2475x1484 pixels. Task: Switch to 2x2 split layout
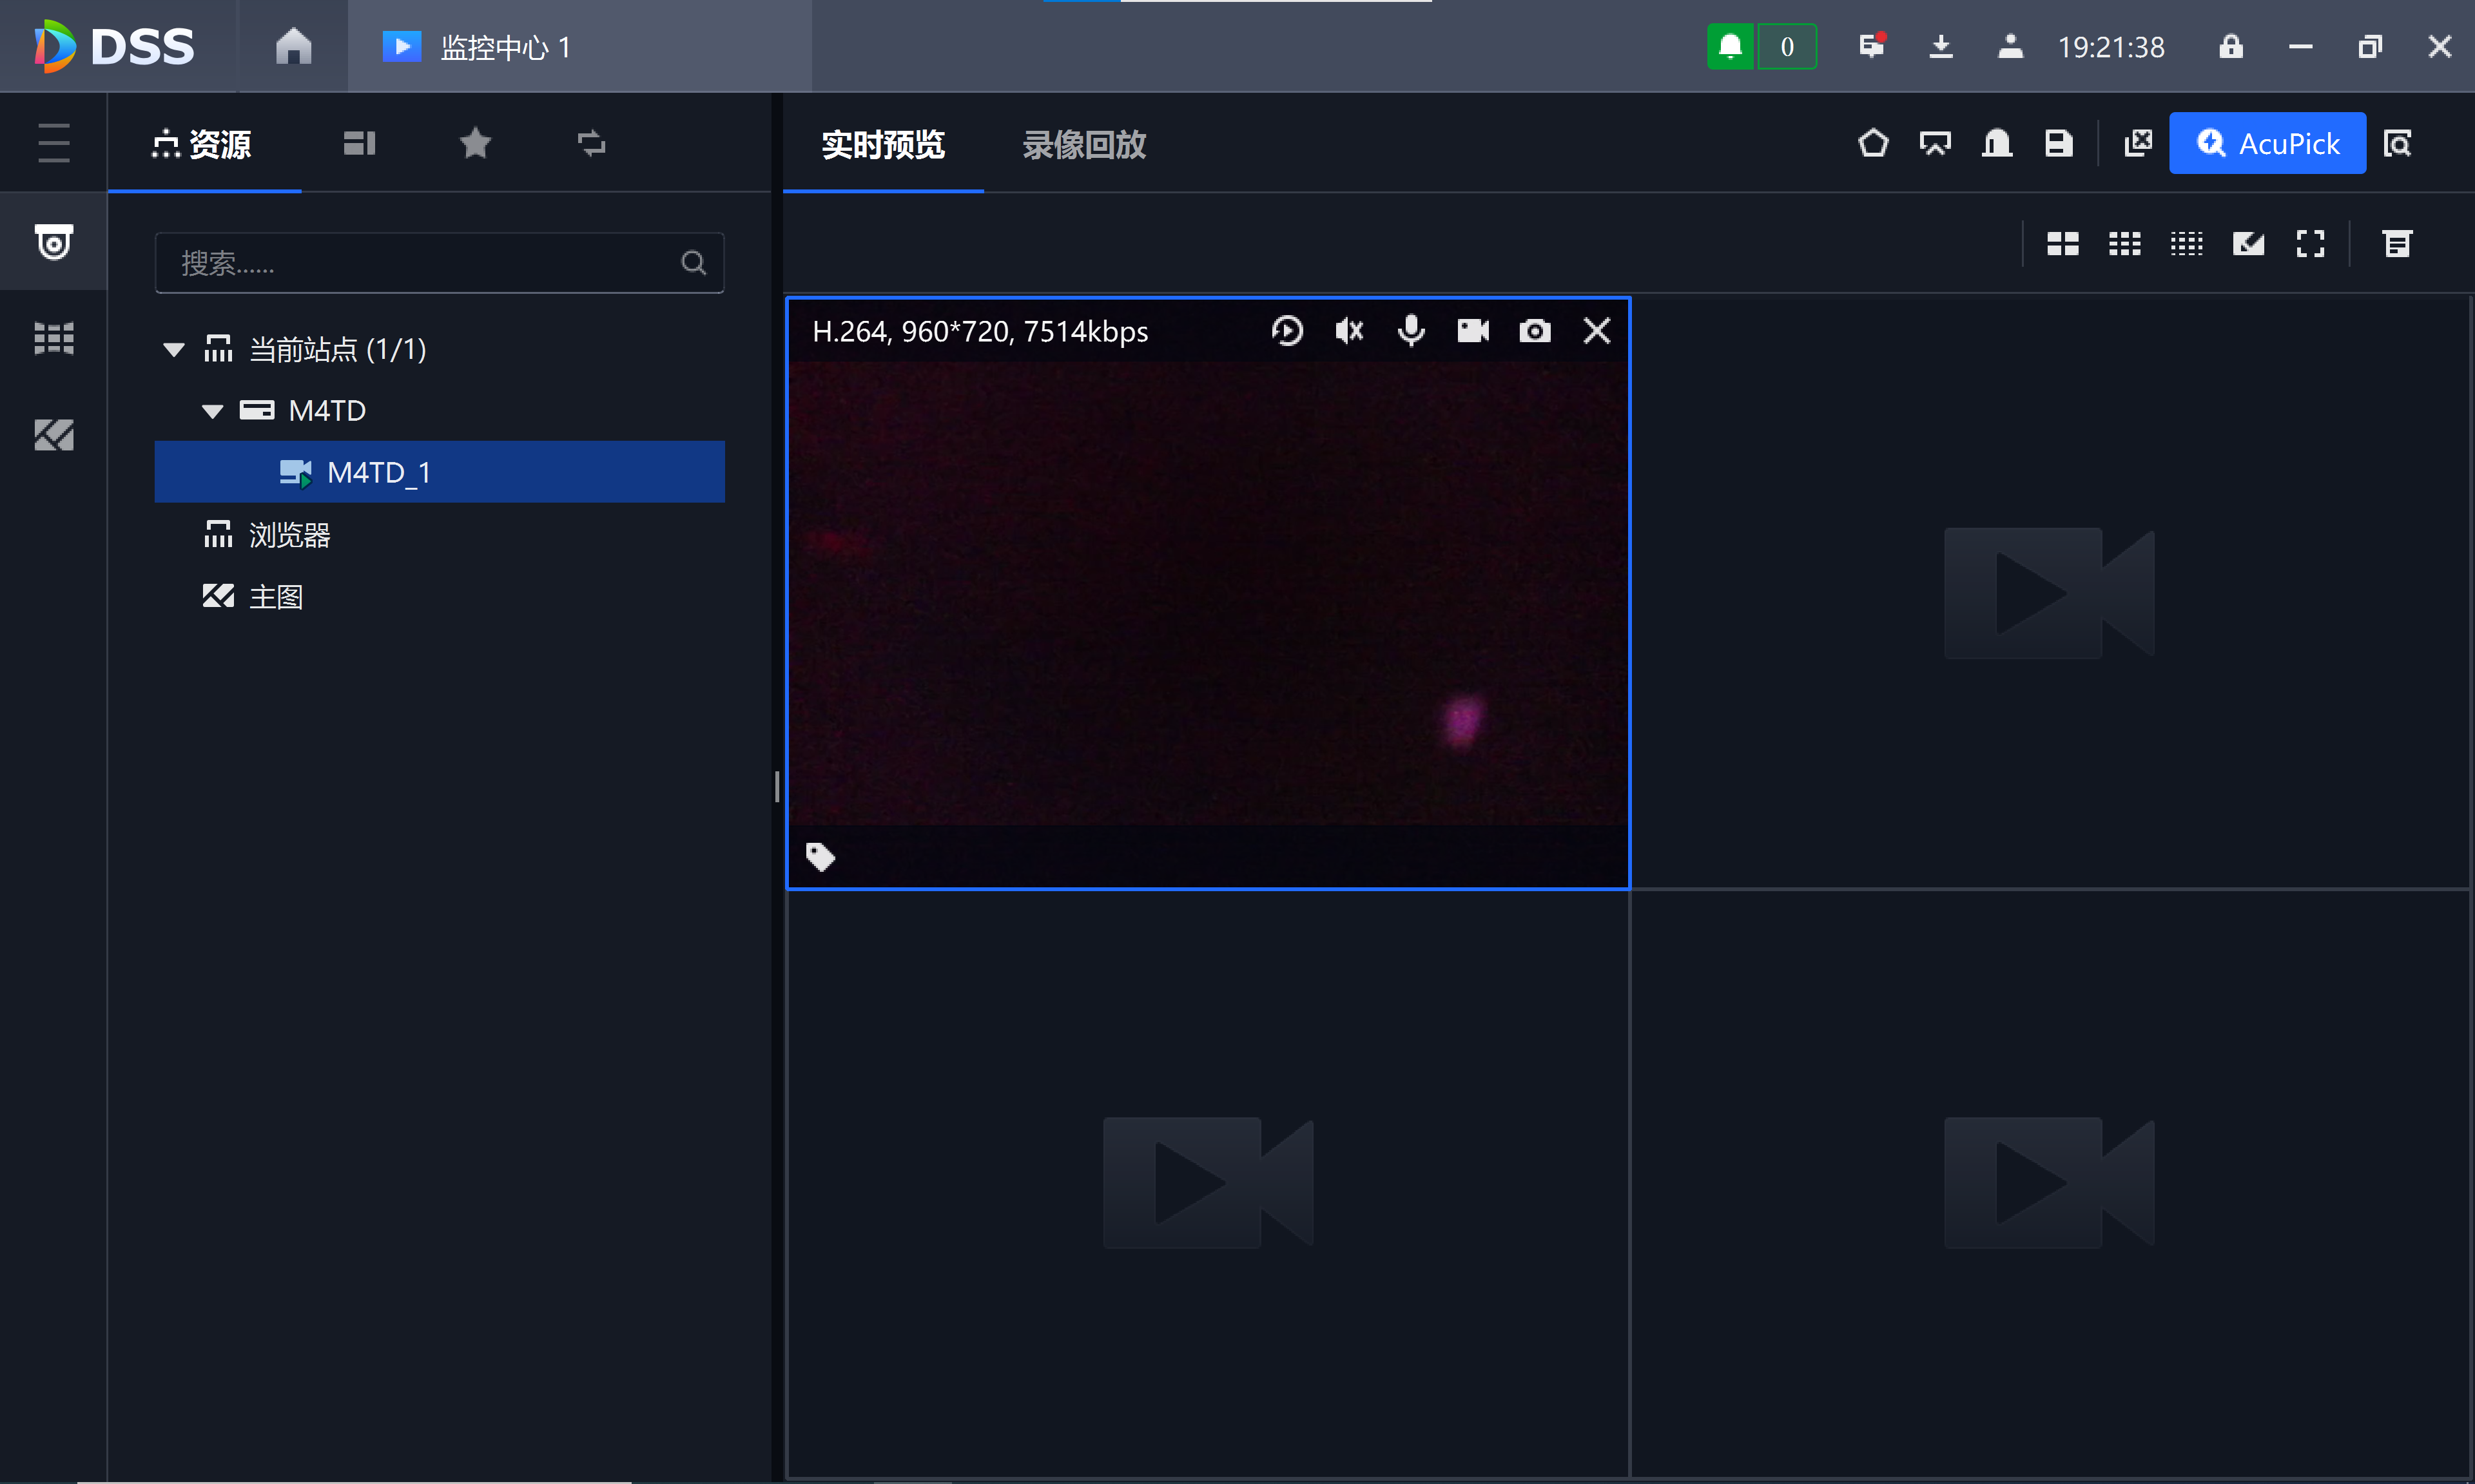[x=2062, y=243]
